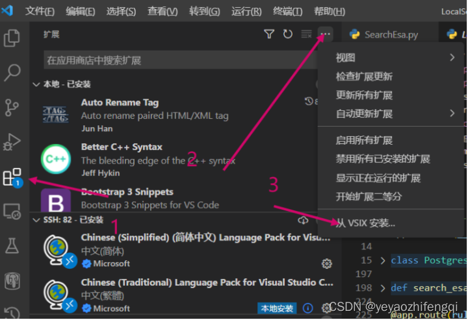Click the filter extensions funnel icon
The image size is (468, 320).
269,34
